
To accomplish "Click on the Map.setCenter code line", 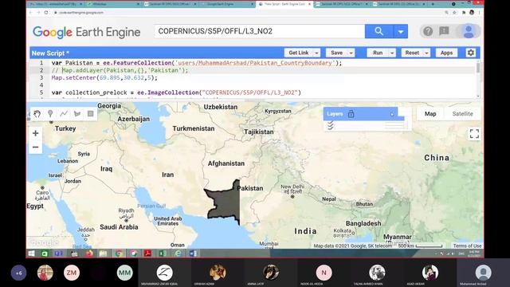I will point(104,78).
